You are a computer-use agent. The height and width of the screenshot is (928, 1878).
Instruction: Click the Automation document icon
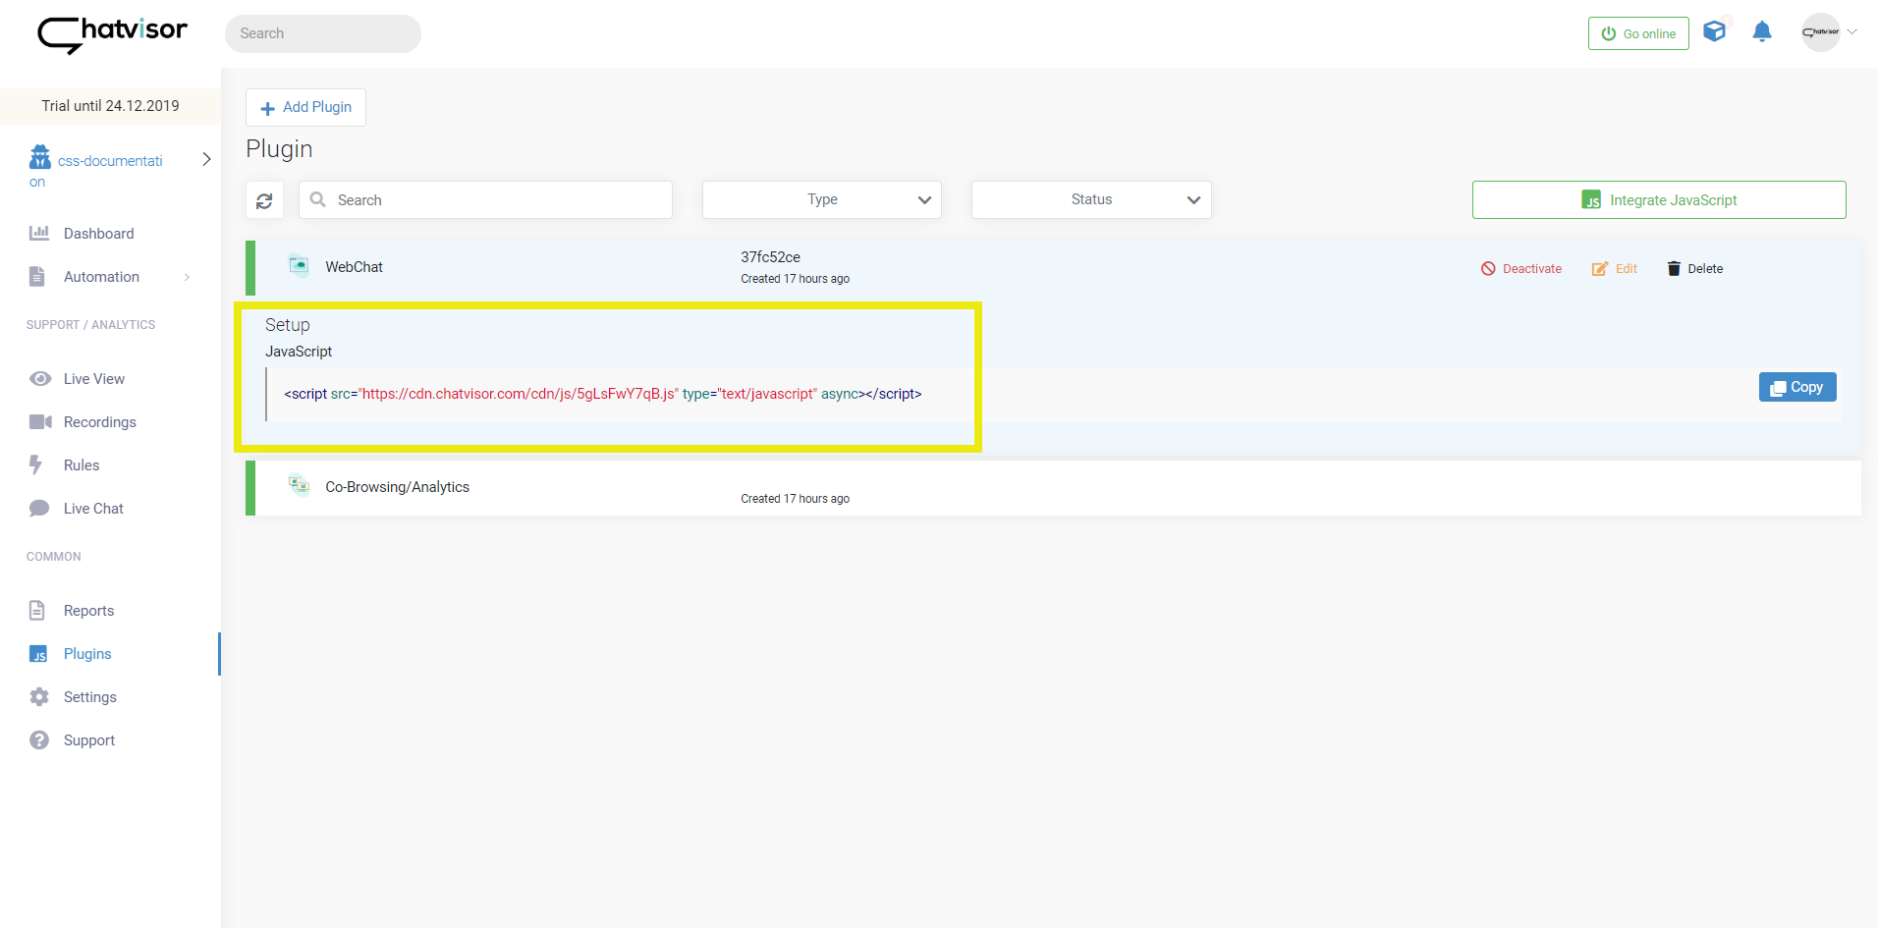click(x=37, y=276)
